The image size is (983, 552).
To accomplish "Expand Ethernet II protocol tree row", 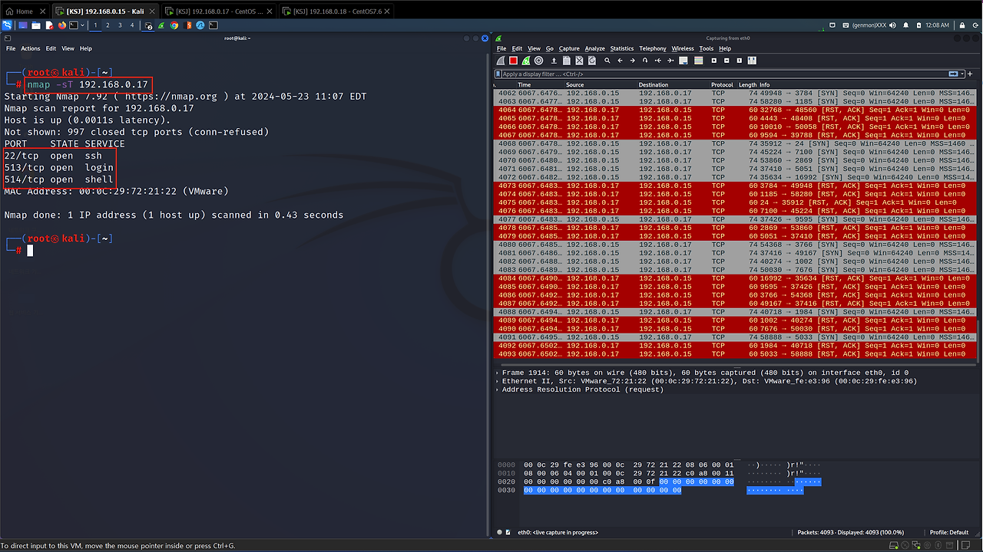I will pos(498,381).
